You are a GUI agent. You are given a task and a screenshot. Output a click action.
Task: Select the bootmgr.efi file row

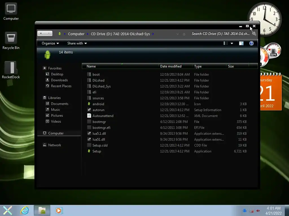click(x=167, y=127)
